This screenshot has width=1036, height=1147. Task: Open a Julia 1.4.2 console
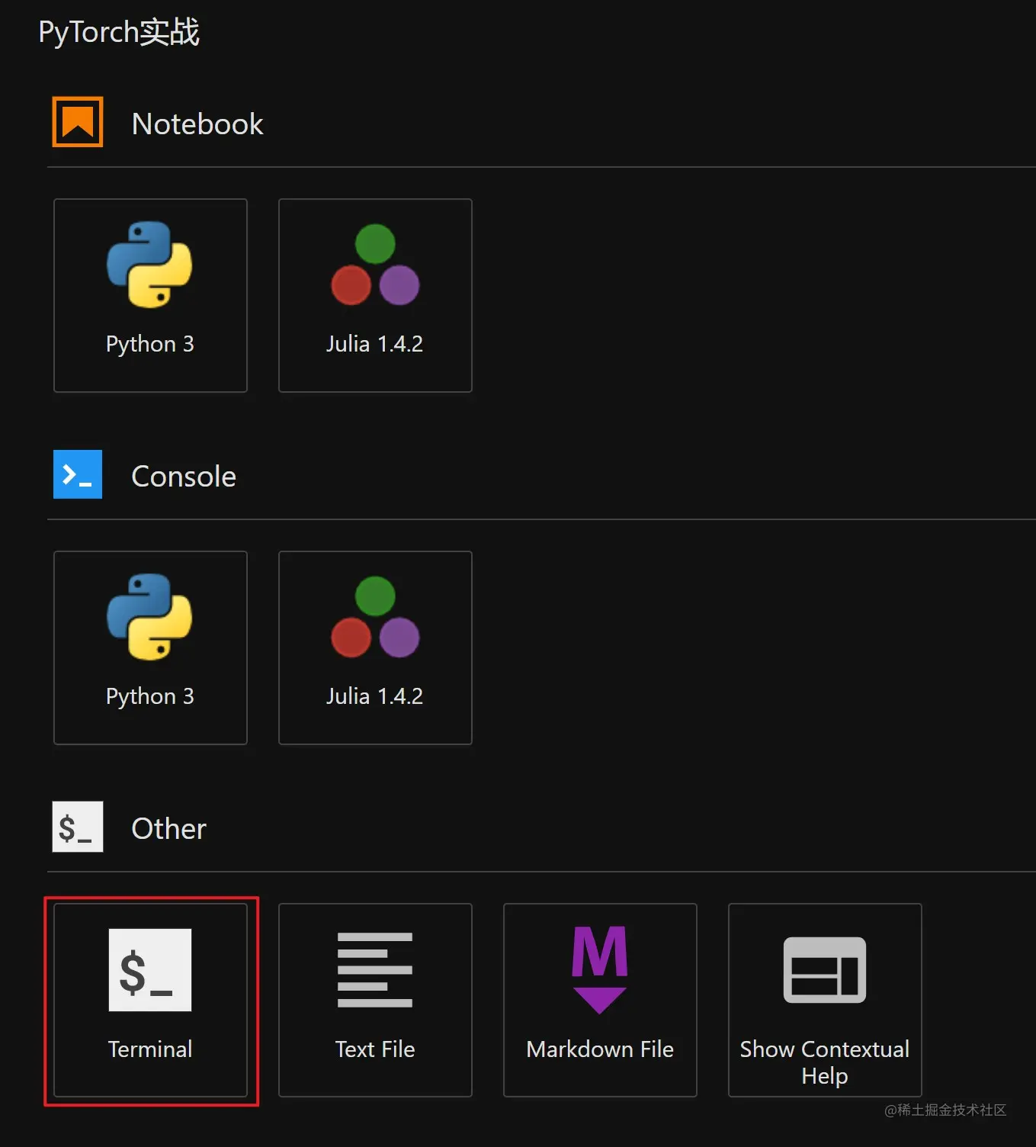click(375, 647)
